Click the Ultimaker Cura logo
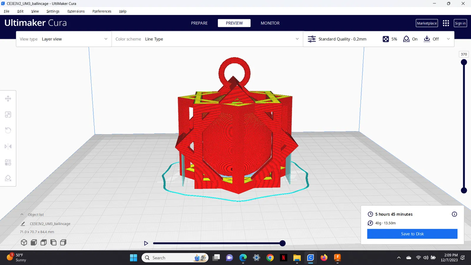The image size is (471, 265). tap(36, 23)
